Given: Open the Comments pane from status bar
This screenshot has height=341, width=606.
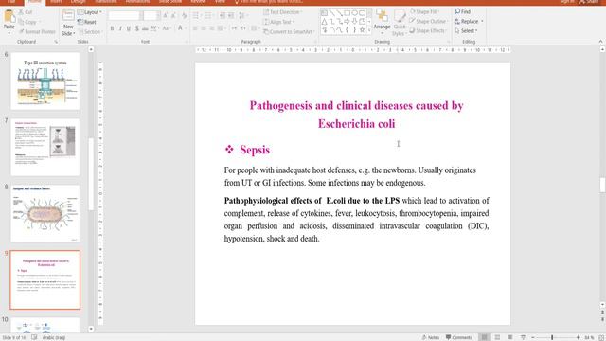Looking at the screenshot, I should click(458, 337).
